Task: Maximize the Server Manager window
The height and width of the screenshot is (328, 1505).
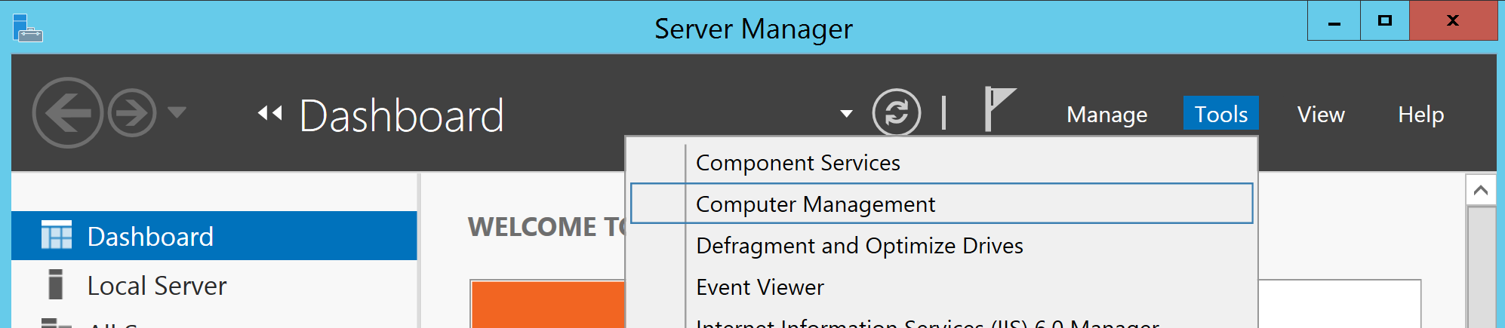Action: tap(1384, 21)
